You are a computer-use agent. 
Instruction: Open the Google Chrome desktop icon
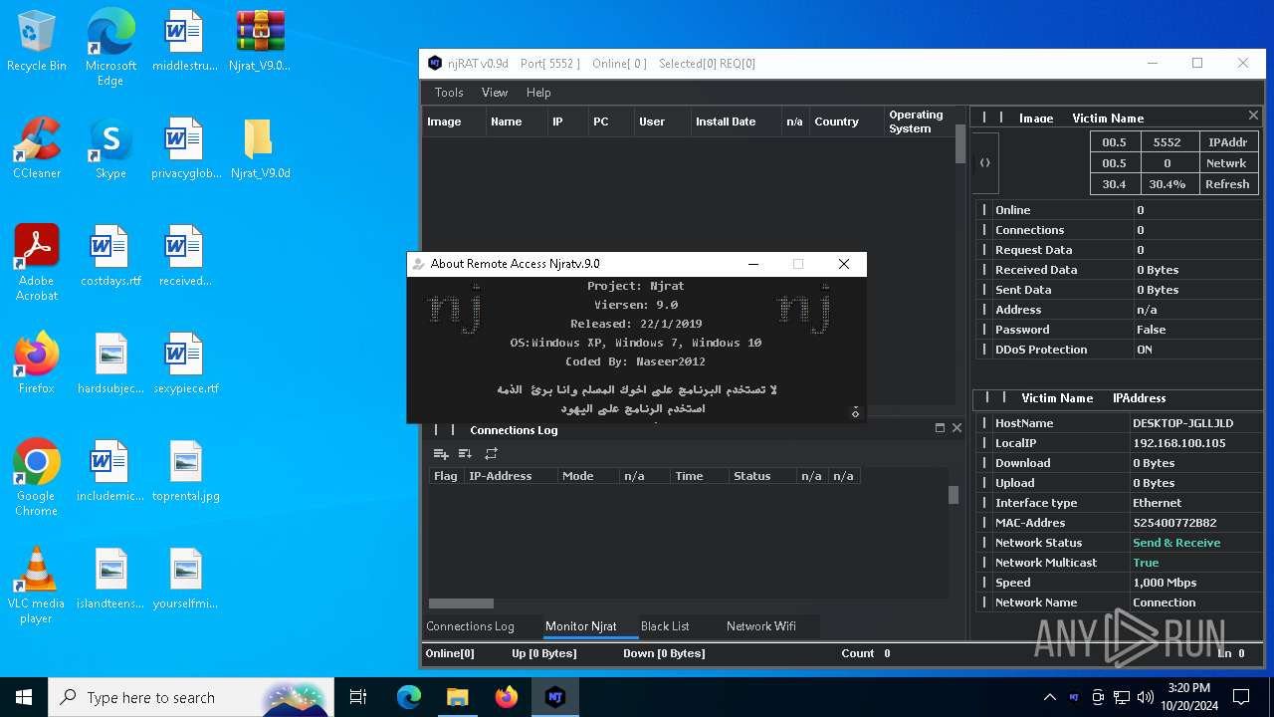[37, 478]
